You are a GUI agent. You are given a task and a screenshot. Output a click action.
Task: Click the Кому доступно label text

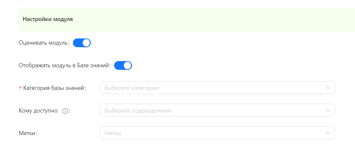[x=38, y=111]
